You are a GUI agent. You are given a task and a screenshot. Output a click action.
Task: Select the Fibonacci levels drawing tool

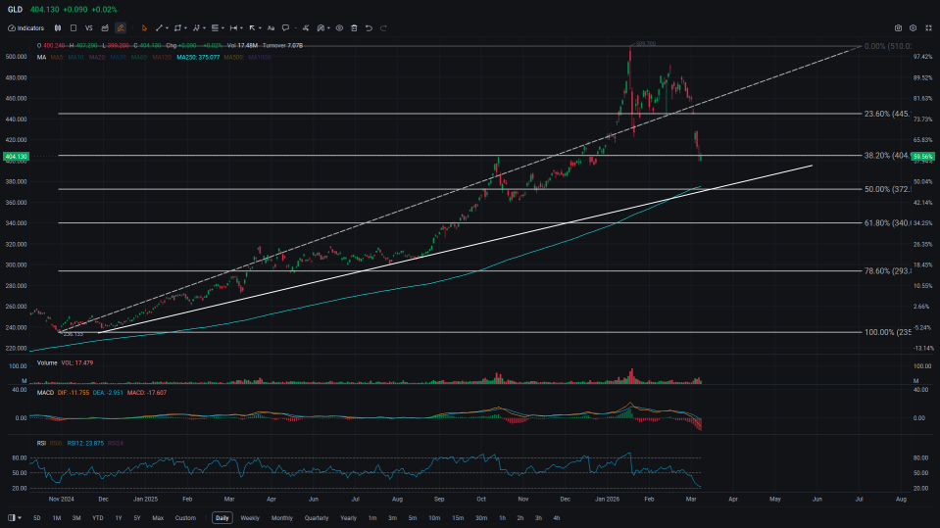pos(215,28)
